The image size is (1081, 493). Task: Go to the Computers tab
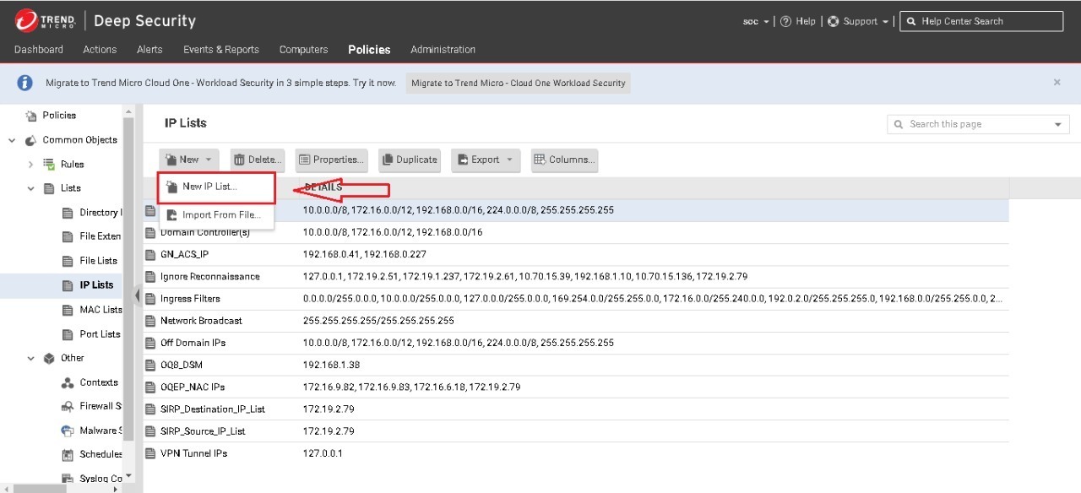pyautogui.click(x=303, y=50)
